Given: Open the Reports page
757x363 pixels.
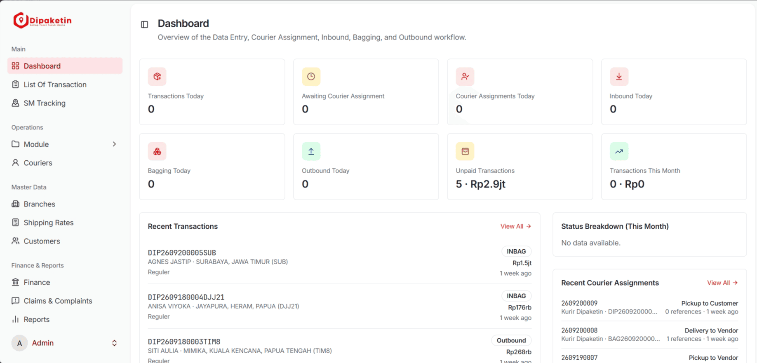Looking at the screenshot, I should (65, 319).
